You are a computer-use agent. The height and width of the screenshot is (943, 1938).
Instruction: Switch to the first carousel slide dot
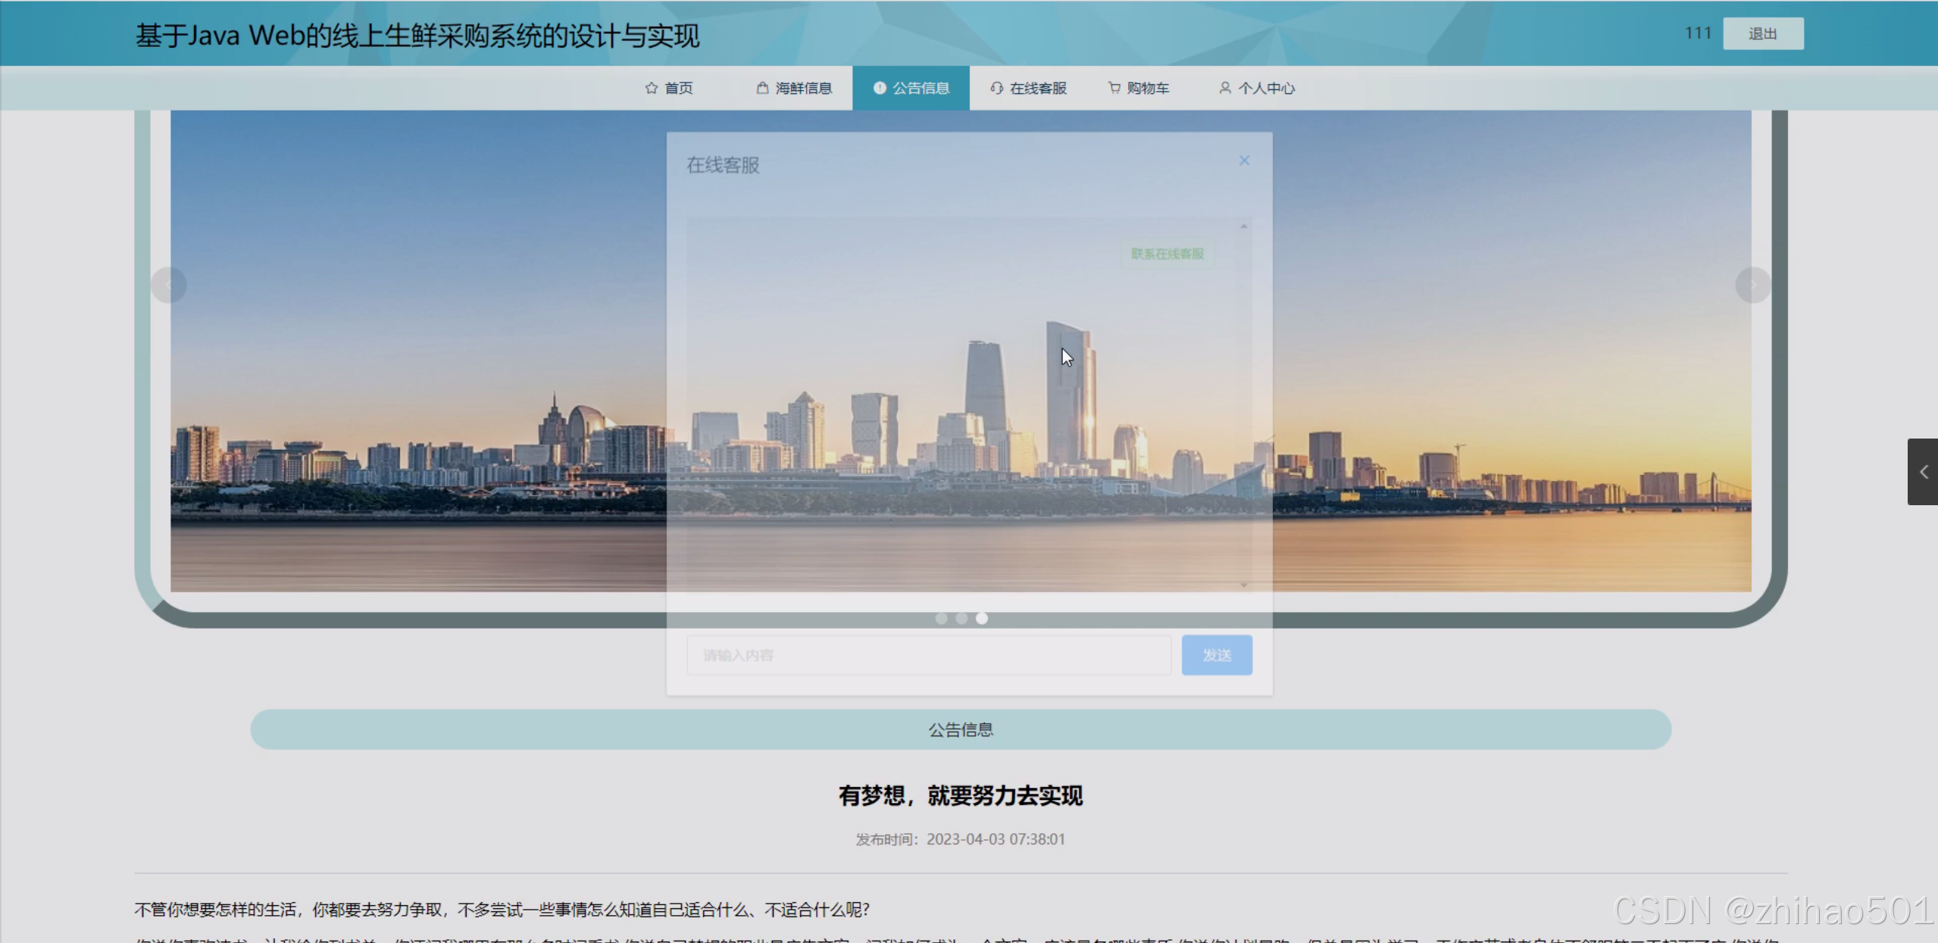(941, 618)
